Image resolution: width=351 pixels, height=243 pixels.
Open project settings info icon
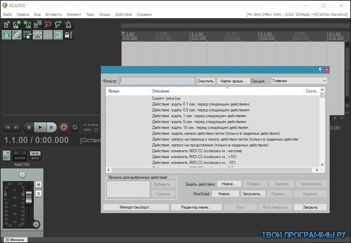coord(38,24)
